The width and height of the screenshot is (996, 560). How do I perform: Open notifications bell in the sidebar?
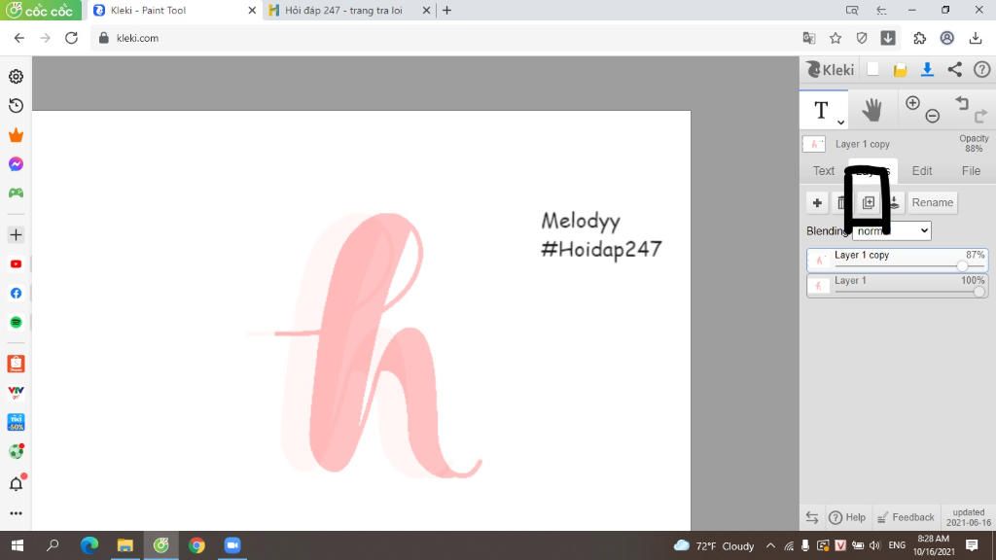(17, 483)
